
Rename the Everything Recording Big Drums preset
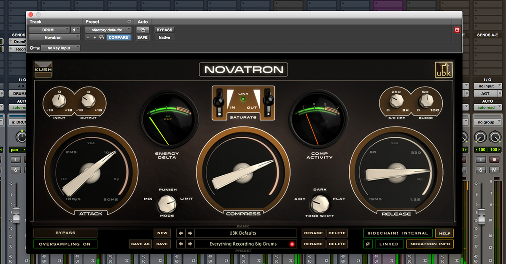tap(313, 244)
